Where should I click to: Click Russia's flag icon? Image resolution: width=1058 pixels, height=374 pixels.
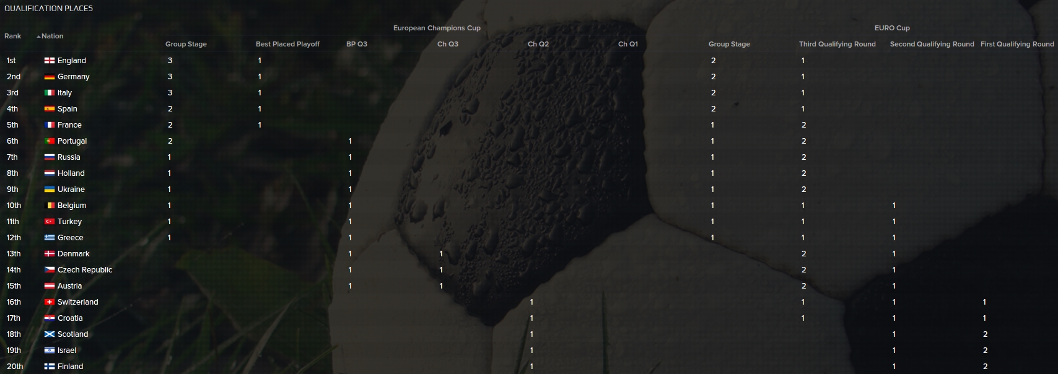pyautogui.click(x=50, y=157)
